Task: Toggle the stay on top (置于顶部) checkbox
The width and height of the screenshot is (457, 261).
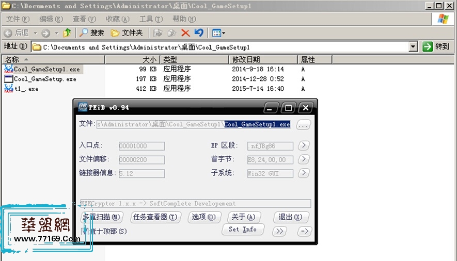Action: pyautogui.click(x=86, y=231)
